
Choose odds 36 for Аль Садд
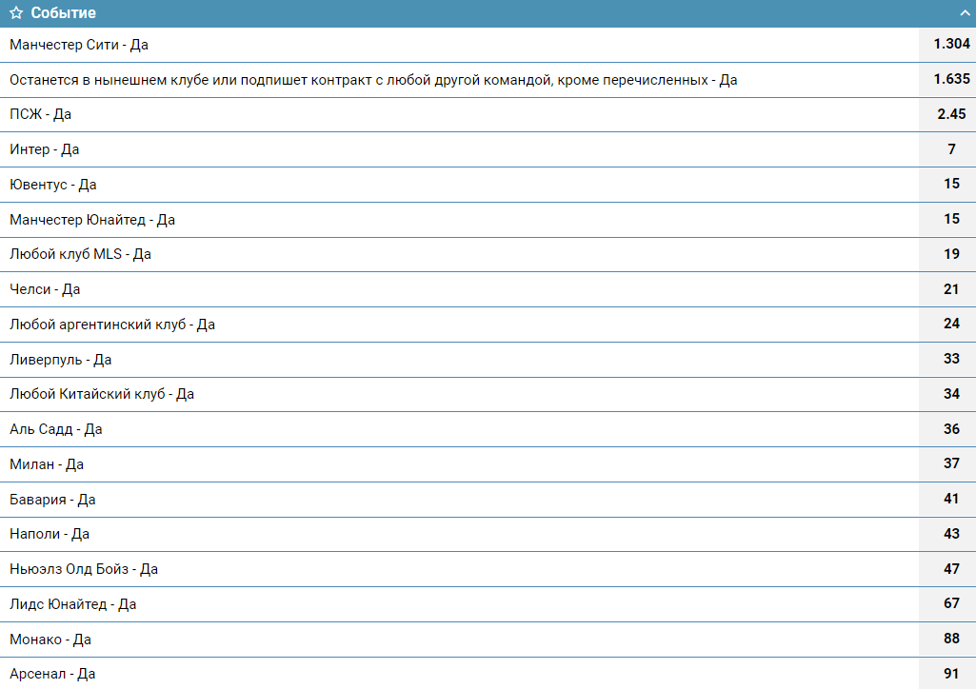[947, 429]
